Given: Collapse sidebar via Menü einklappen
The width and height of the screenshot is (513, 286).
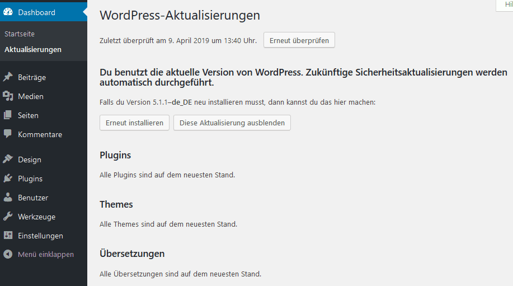Looking at the screenshot, I should coord(44,254).
